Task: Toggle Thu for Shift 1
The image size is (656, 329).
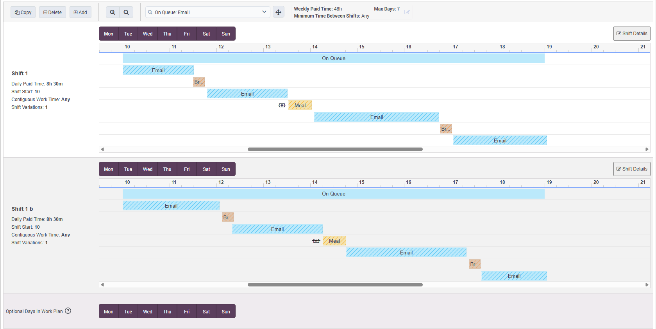Action: [167, 34]
